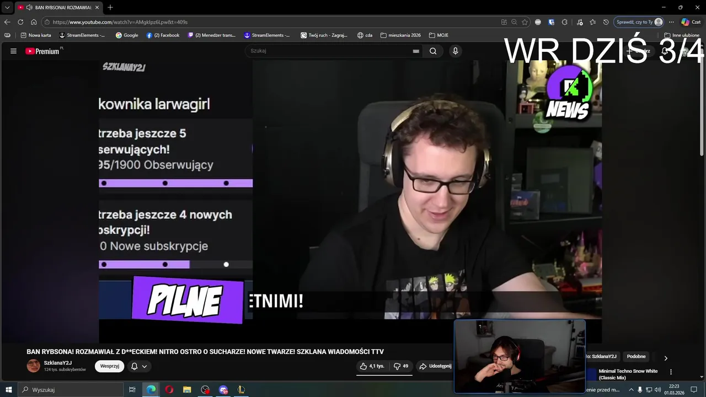The height and width of the screenshot is (397, 706).
Task: Open the Google bookmark
Action: click(x=126, y=35)
